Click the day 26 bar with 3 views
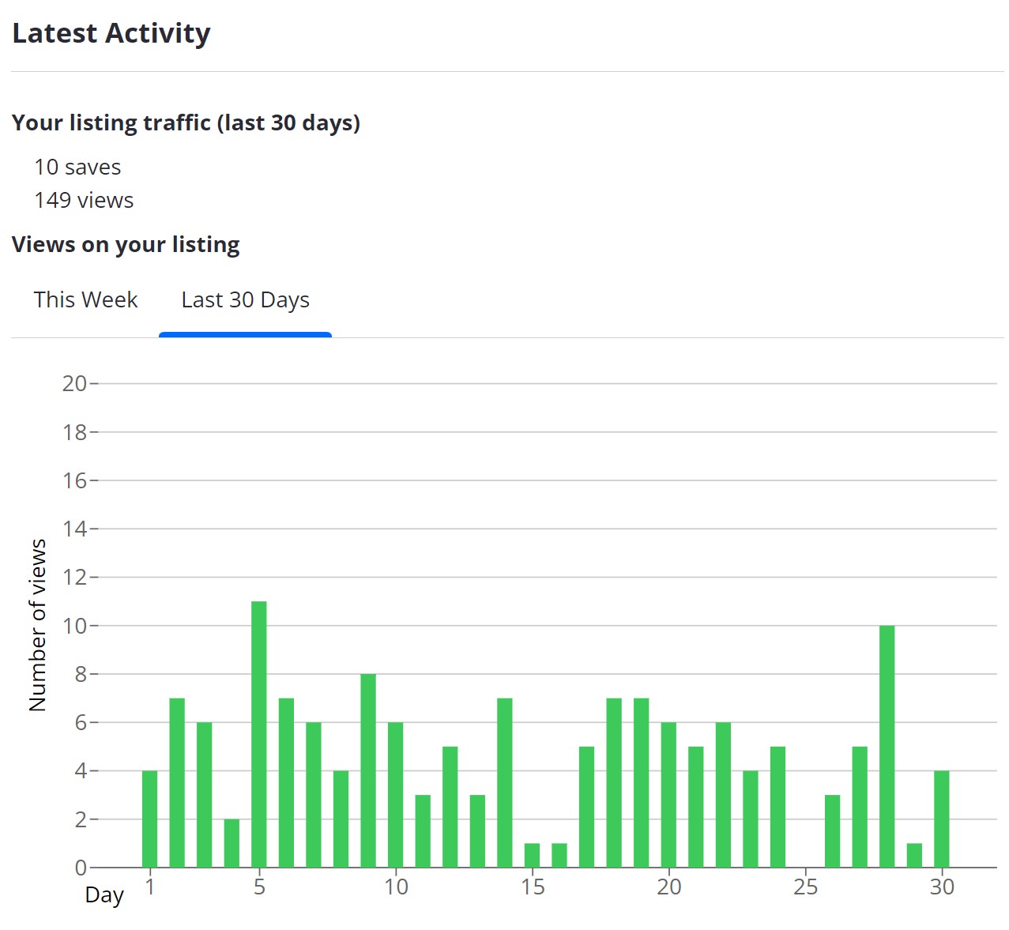This screenshot has width=1009, height=930. point(832,830)
